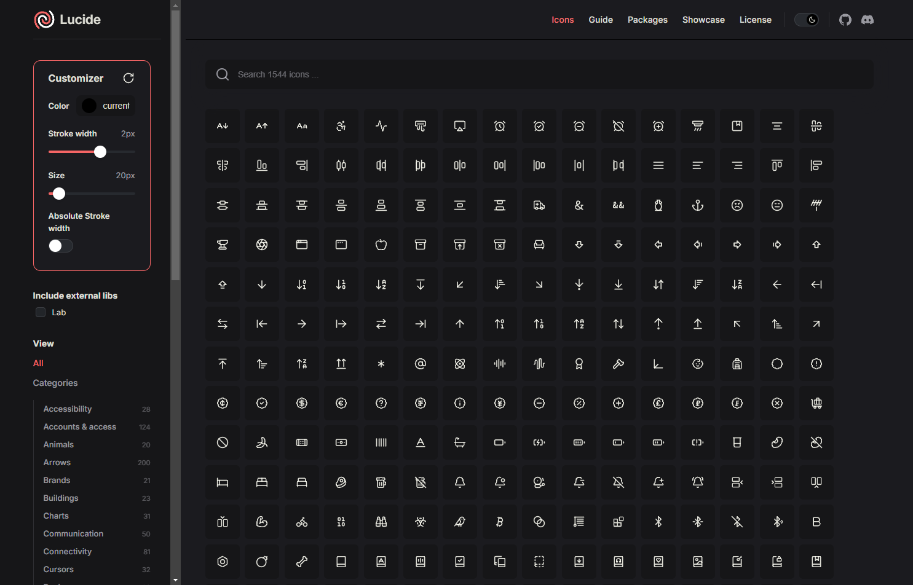
Task: Select the at-sign icon
Action: [x=421, y=364]
